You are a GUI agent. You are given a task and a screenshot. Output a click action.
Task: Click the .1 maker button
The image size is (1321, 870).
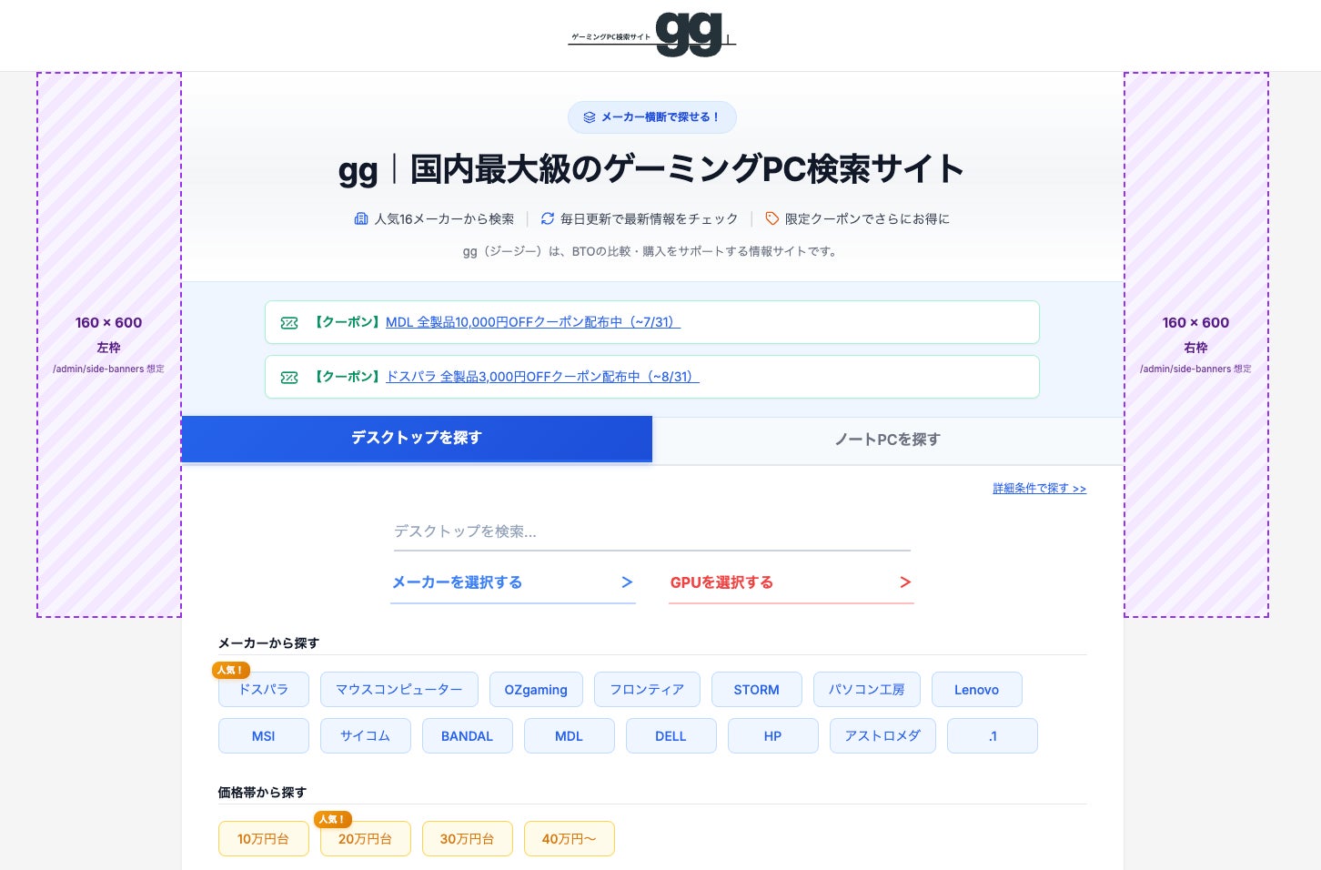993,736
